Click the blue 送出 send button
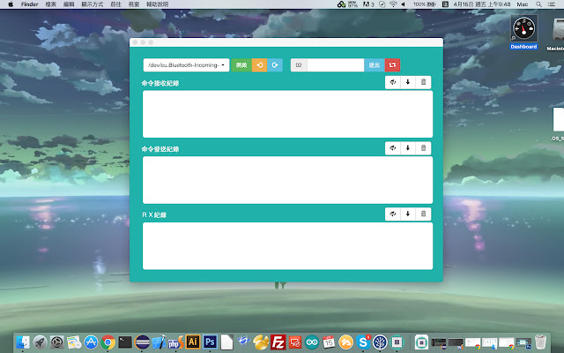 pos(375,65)
